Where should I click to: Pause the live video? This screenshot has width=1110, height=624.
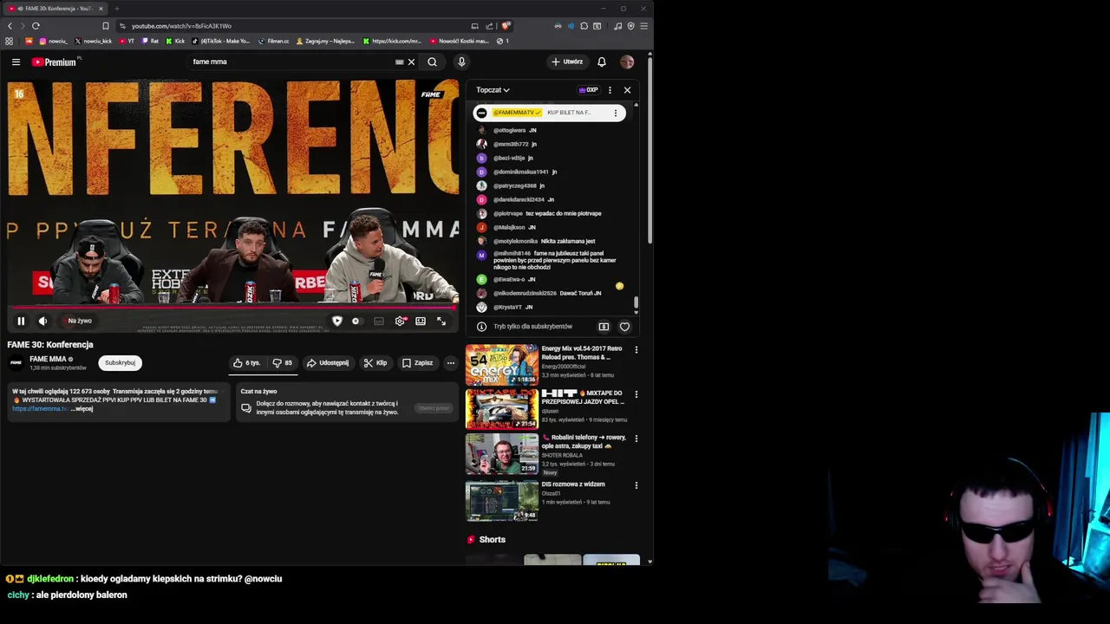point(21,321)
